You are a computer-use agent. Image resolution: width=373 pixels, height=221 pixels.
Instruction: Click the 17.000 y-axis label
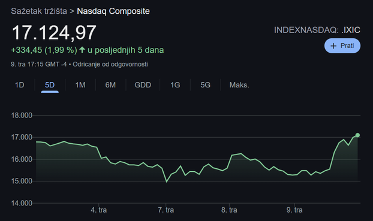22,137
